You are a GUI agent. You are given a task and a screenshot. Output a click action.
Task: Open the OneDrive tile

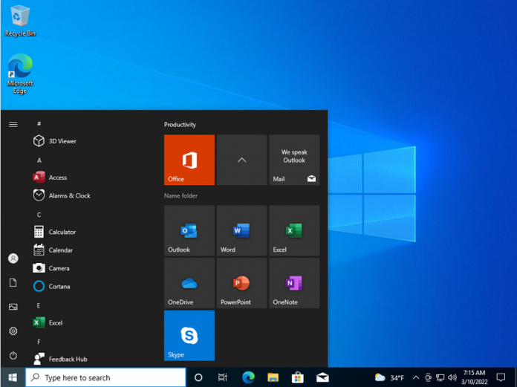pos(189,283)
